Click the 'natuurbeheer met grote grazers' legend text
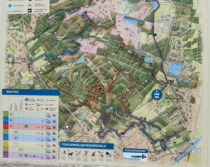The image size is (210, 167). pyautogui.click(x=40, y=11)
